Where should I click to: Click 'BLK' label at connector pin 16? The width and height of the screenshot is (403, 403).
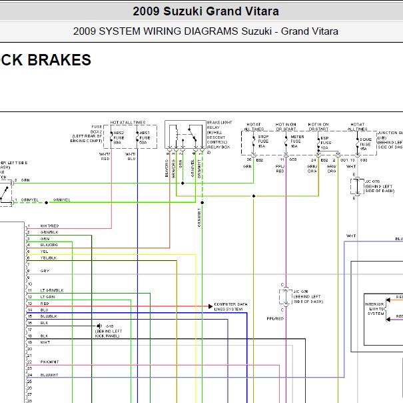coord(44,323)
